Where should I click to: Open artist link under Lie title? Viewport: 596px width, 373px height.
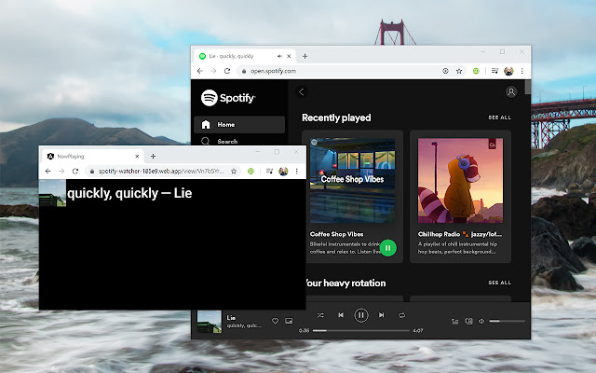point(244,325)
